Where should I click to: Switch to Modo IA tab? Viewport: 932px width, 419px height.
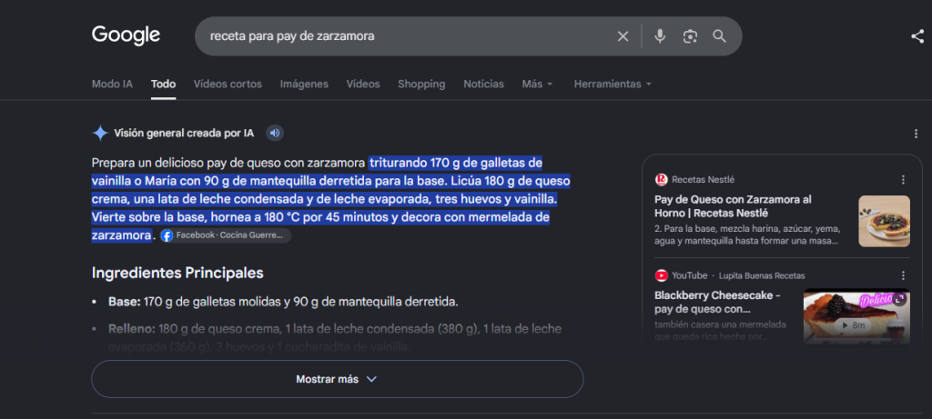click(x=112, y=85)
